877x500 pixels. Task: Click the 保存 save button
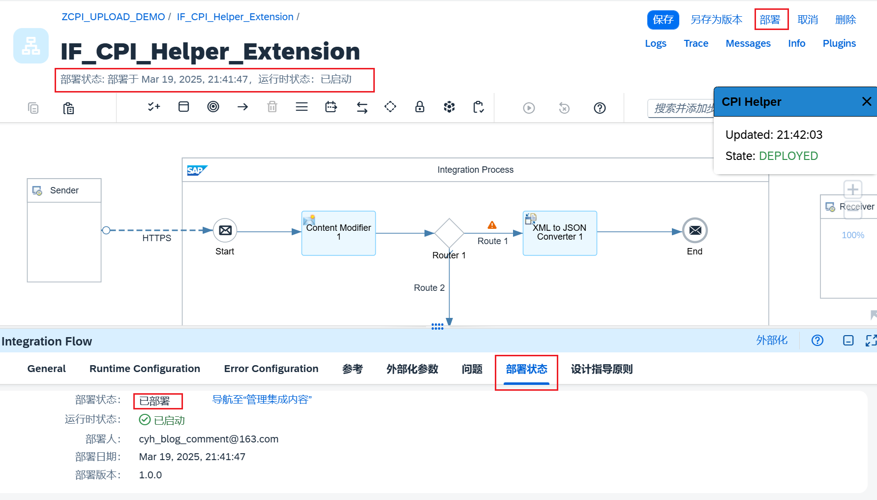point(663,20)
